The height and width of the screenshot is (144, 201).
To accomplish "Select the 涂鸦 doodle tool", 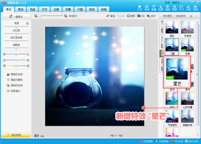I will (x=188, y=7).
